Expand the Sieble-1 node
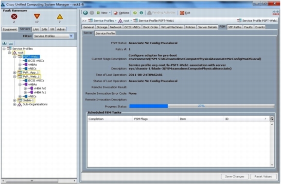Image resolution: width=281 pixels, height=185 pixels. click(x=15, y=101)
